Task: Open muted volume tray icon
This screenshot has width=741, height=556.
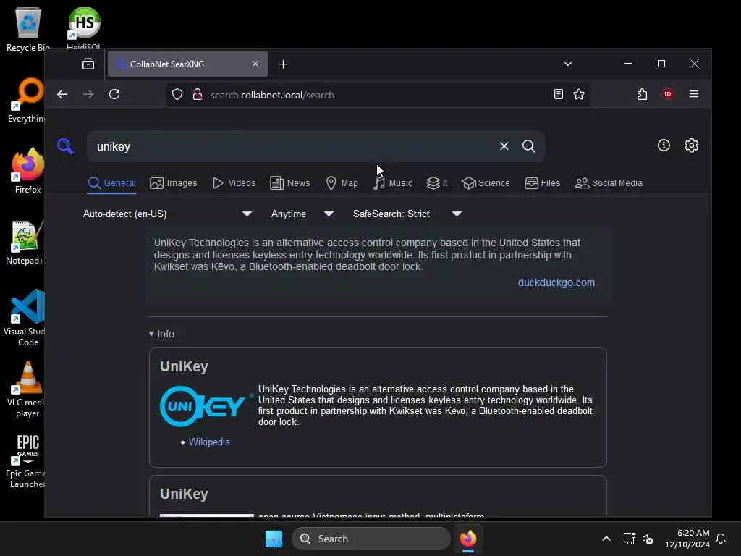Action: pyautogui.click(x=648, y=539)
